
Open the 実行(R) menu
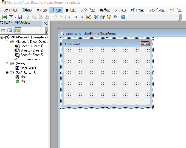click(105, 10)
